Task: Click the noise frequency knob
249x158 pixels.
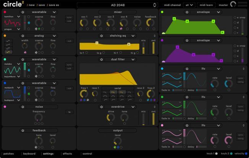Action: (x=39, y=118)
